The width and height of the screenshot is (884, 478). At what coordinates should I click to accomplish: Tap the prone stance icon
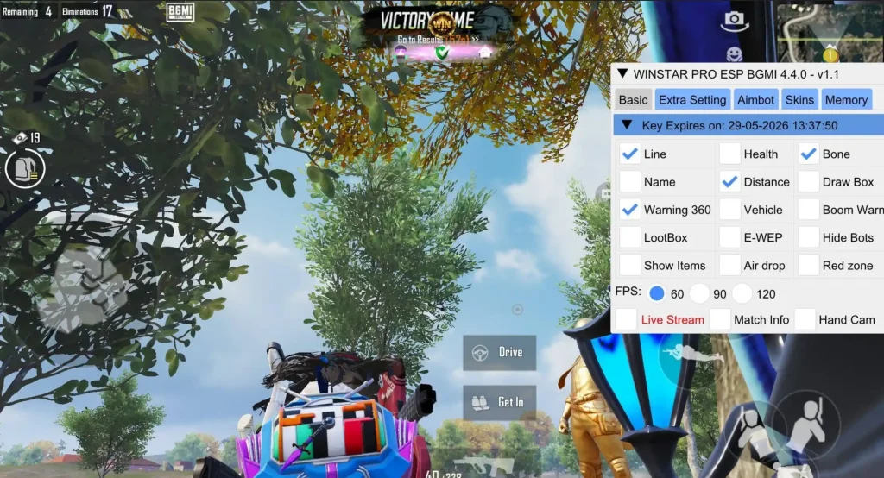(692, 355)
